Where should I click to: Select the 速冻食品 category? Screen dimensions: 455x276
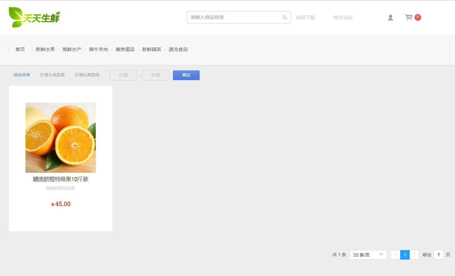tap(178, 49)
